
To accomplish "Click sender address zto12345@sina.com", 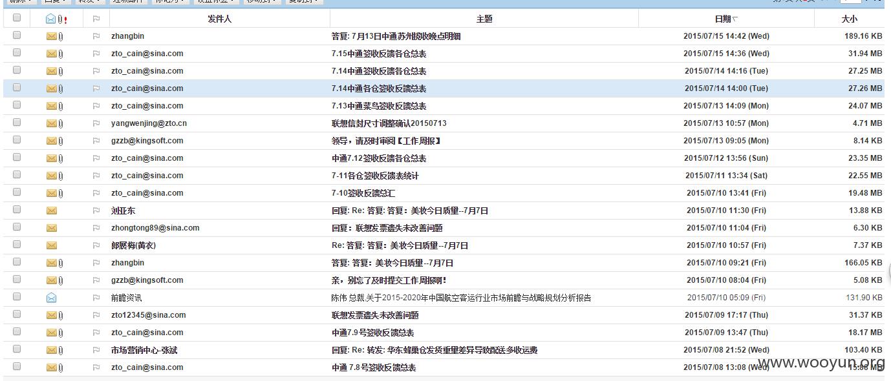I will [149, 315].
